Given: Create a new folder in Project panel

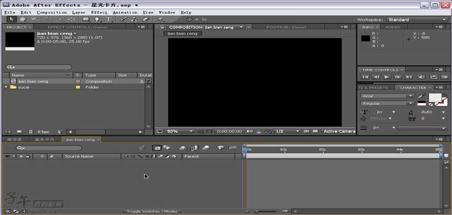Looking at the screenshot, I should pos(19,132).
